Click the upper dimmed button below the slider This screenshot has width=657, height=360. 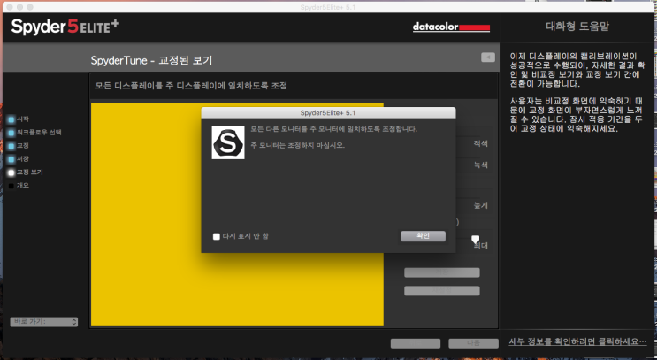[441, 272]
